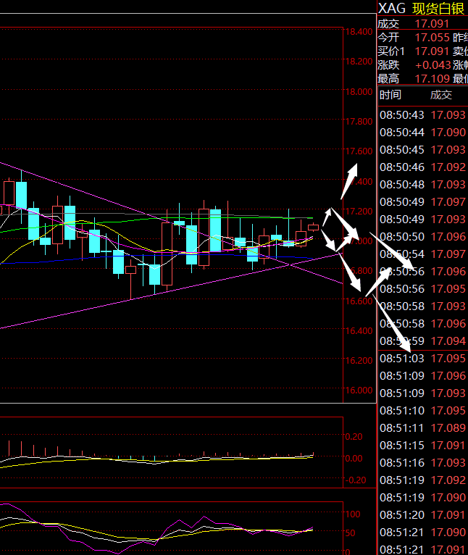Click the 时间 column header
468x555 pixels.
390,95
